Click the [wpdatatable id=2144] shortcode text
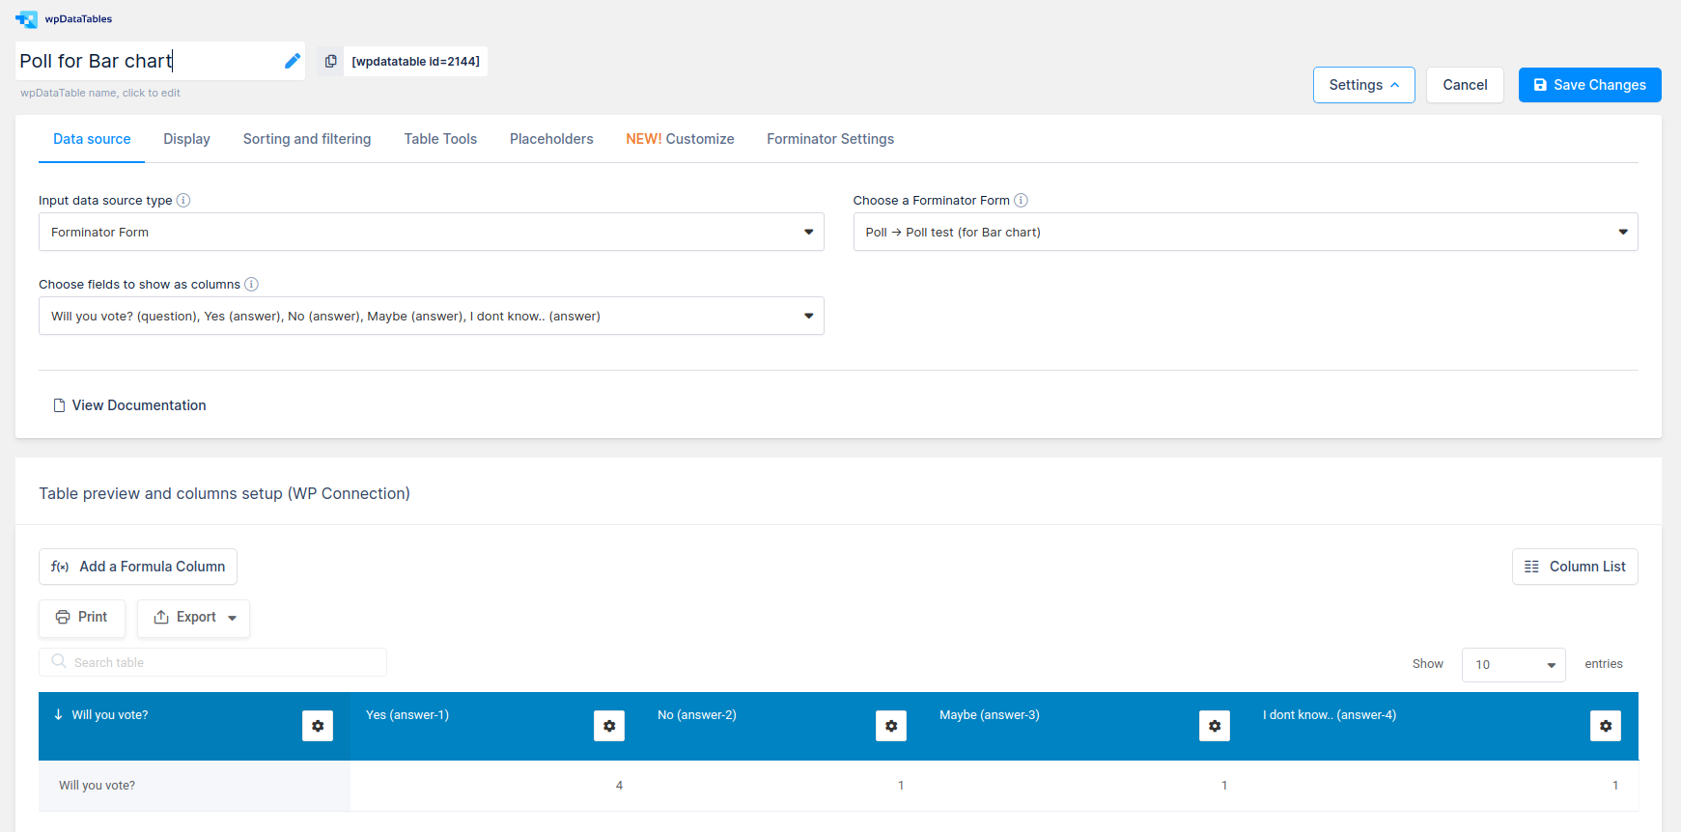 (415, 61)
